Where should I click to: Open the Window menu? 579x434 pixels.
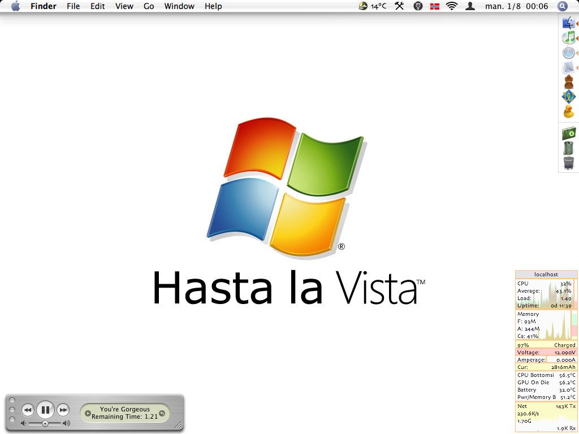tap(179, 6)
